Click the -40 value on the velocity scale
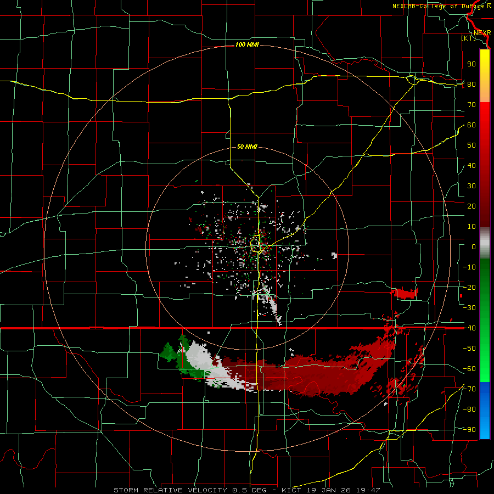This screenshot has height=494, width=494. click(469, 328)
